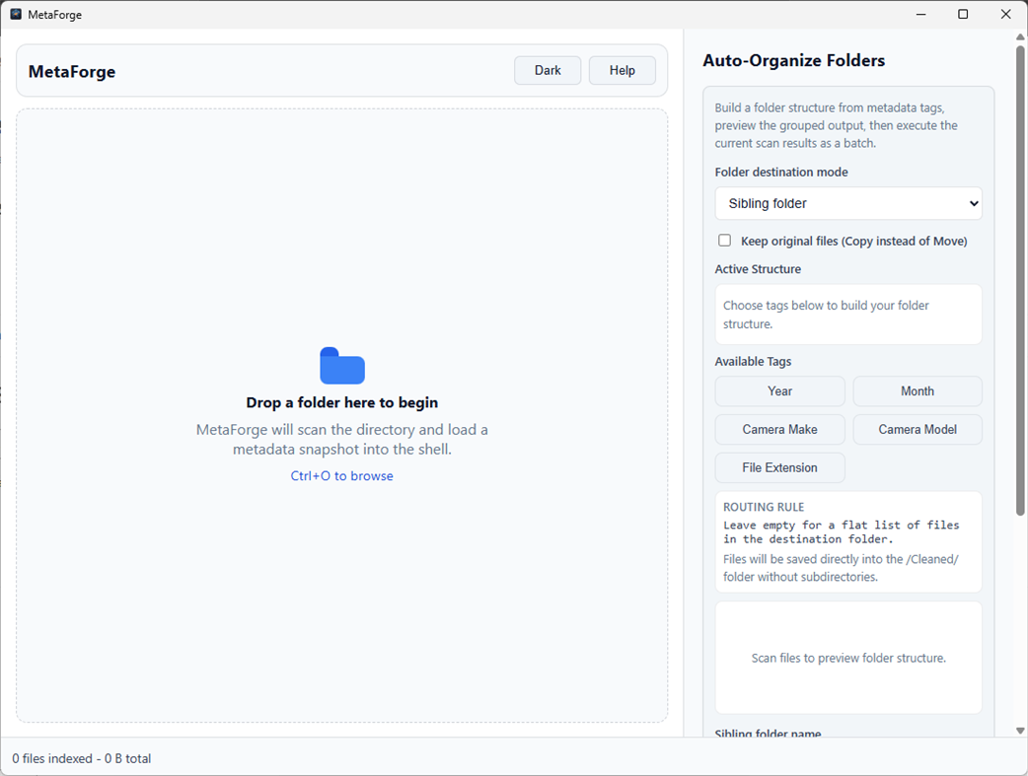Screen dimensions: 1028x776
Task: Click the folder structure preview box
Action: (x=847, y=657)
